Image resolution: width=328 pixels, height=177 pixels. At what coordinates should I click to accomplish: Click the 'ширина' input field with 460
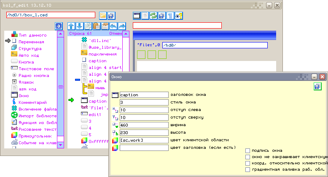pyautogui.click(x=144, y=125)
